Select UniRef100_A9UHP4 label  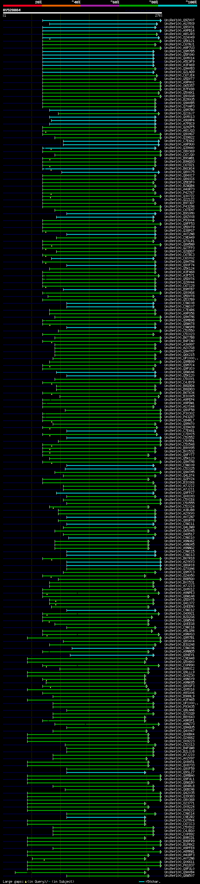point(179,120)
